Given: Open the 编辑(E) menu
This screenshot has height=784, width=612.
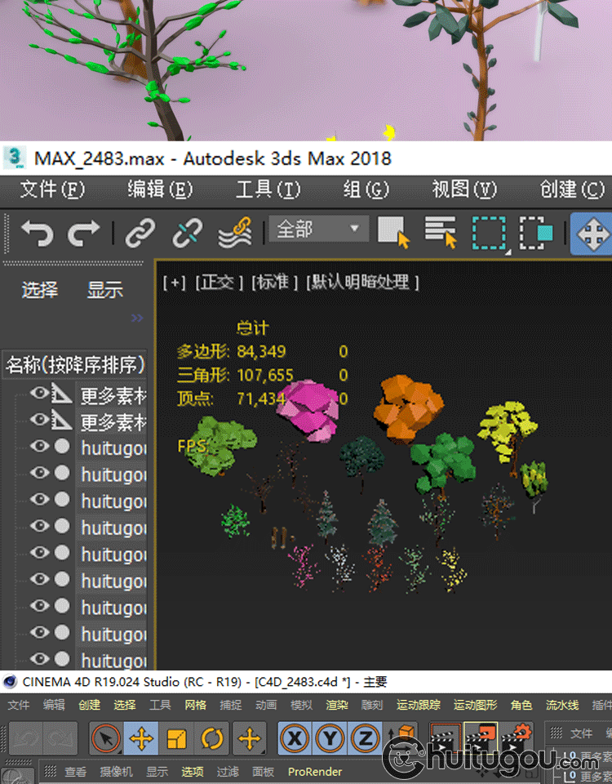Looking at the screenshot, I should pos(160,190).
